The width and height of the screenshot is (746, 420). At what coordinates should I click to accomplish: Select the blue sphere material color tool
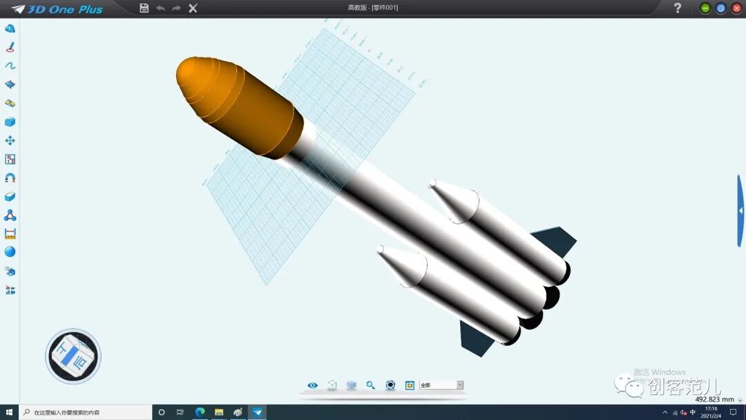click(x=10, y=252)
